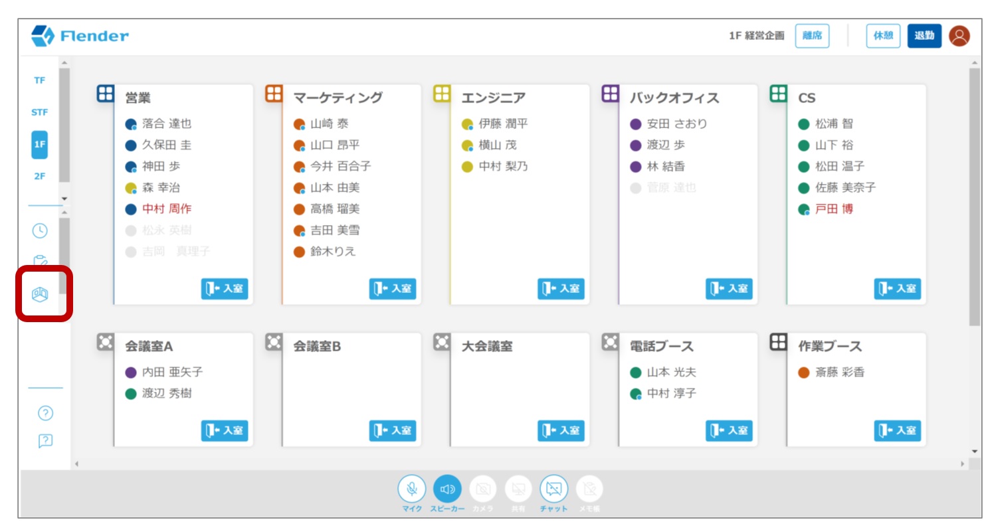Click the Flender logo
Screen dimensions: 992x530
[80, 36]
